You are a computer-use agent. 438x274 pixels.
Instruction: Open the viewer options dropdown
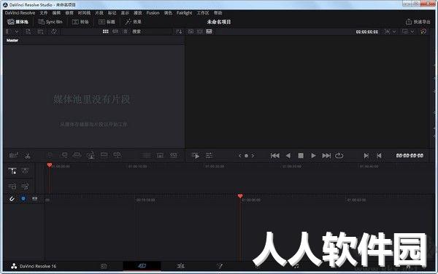coord(408,31)
